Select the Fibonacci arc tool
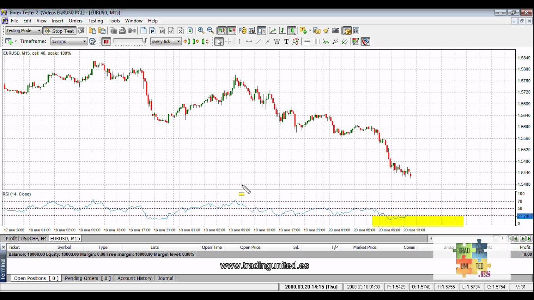Screen dimensions: 534x300 326,41
